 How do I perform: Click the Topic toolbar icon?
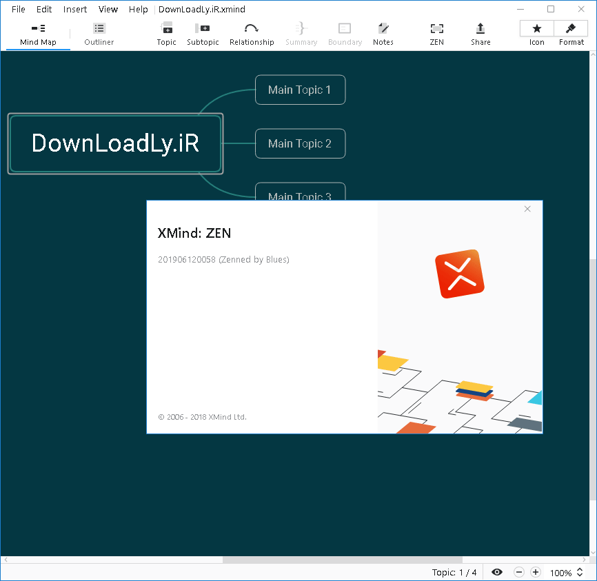tap(166, 34)
